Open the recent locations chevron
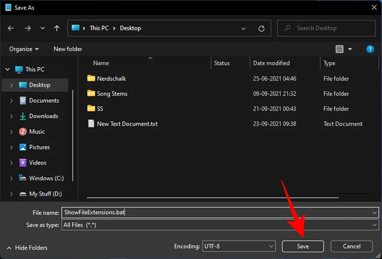 tap(43, 28)
